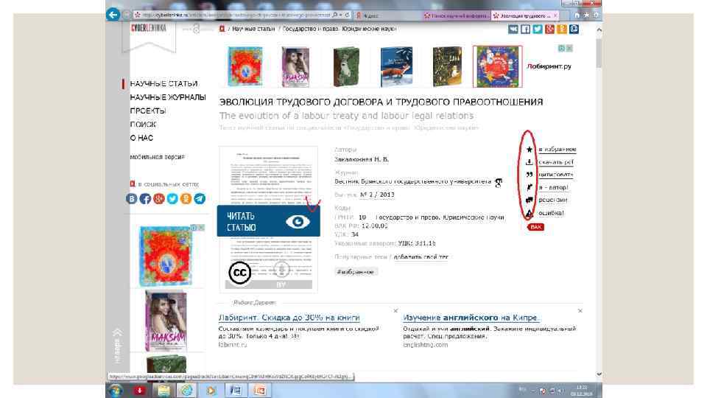Click the '#избранное' tag
The height and width of the screenshot is (398, 707).
click(x=356, y=272)
